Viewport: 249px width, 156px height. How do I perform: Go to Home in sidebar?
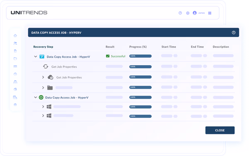pos(15,36)
